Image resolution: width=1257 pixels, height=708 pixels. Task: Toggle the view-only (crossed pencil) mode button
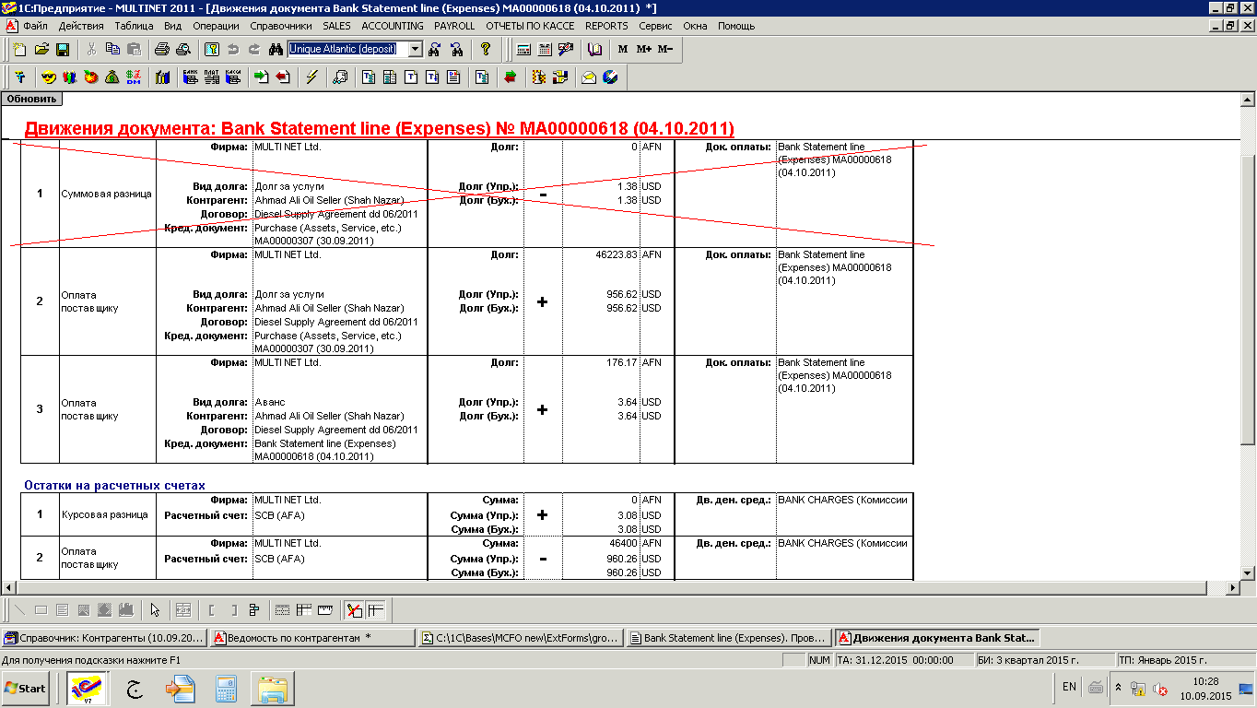coord(354,609)
